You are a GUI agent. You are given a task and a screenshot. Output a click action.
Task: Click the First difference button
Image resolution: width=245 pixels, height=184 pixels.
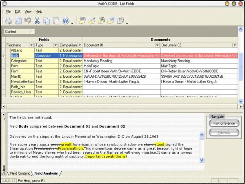click(224, 123)
